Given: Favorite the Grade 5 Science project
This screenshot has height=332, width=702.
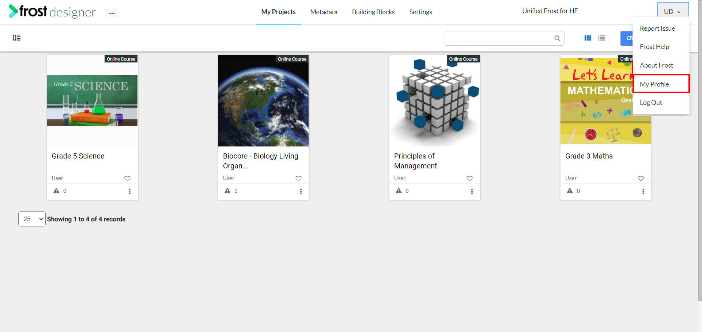Looking at the screenshot, I should pos(127,179).
